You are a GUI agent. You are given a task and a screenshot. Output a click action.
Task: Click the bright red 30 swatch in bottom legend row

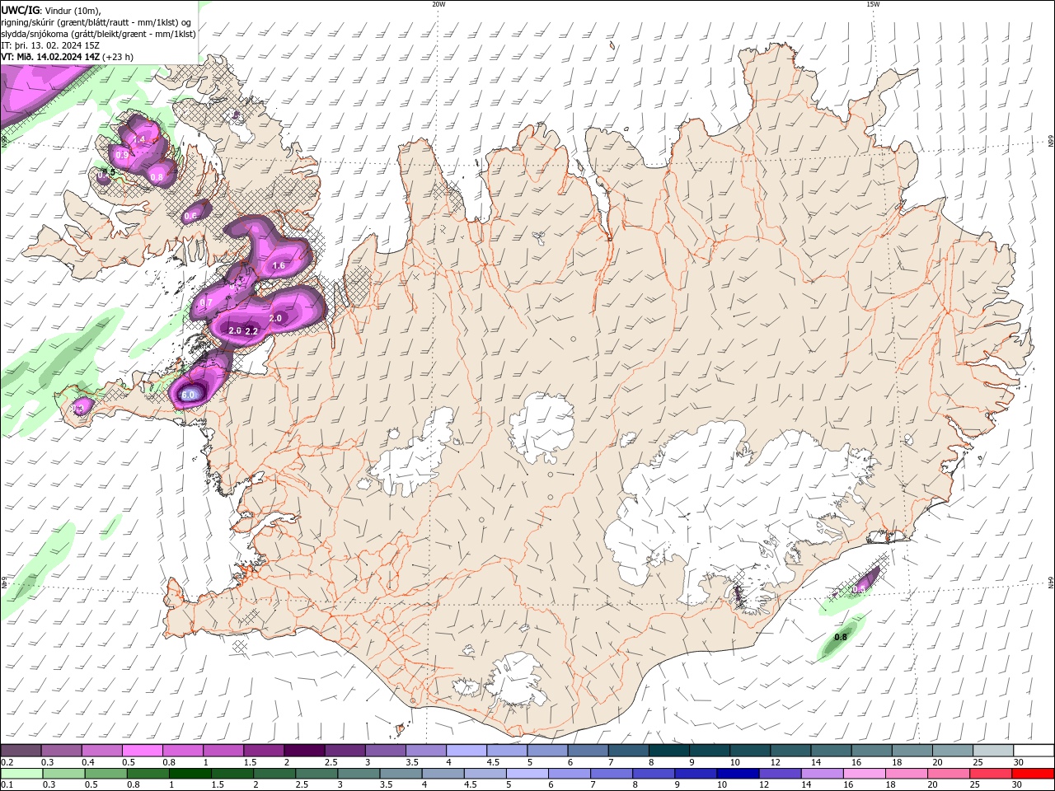coord(1033,774)
